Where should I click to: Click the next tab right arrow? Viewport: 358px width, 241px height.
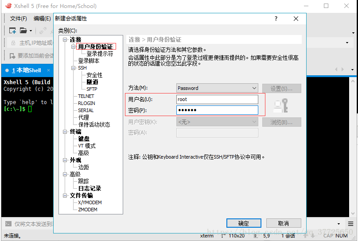tap(342, 69)
